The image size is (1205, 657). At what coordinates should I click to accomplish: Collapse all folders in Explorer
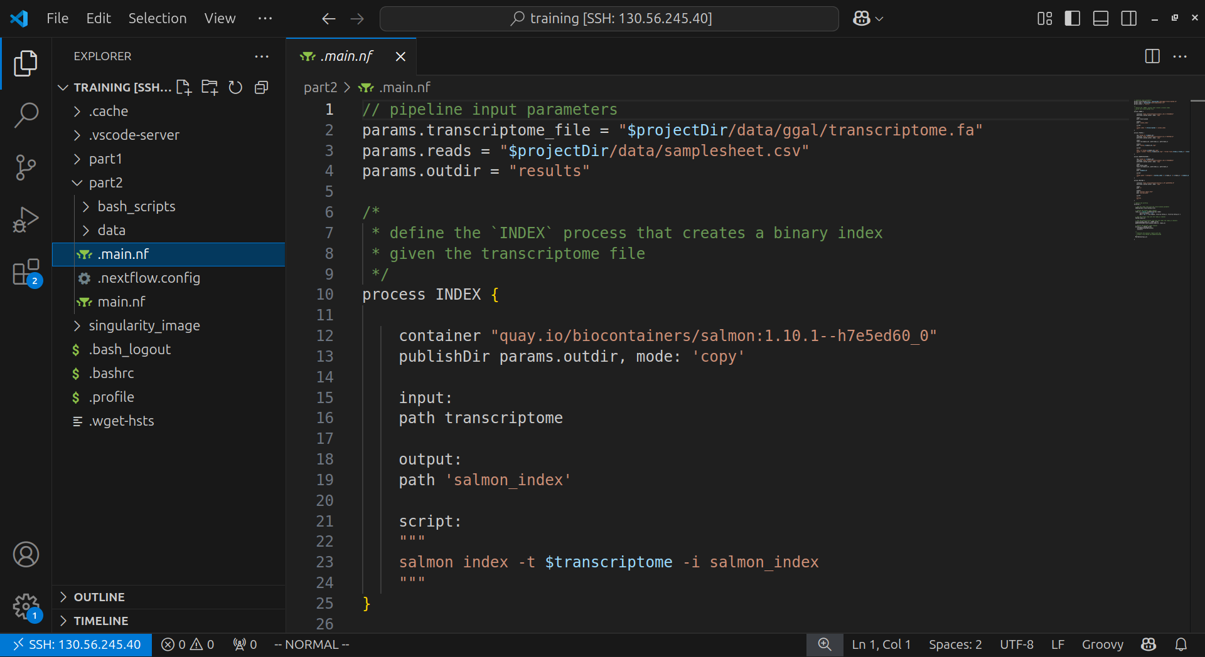[x=261, y=87]
